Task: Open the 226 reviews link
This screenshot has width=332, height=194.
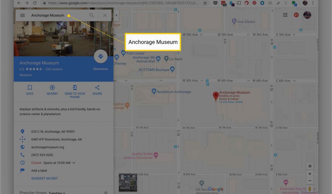Action: point(54,69)
